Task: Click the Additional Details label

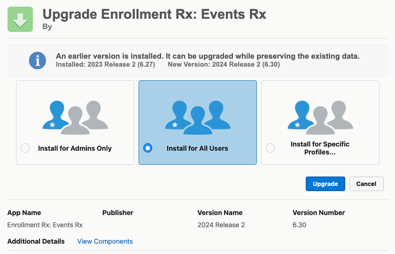Action: tap(36, 241)
